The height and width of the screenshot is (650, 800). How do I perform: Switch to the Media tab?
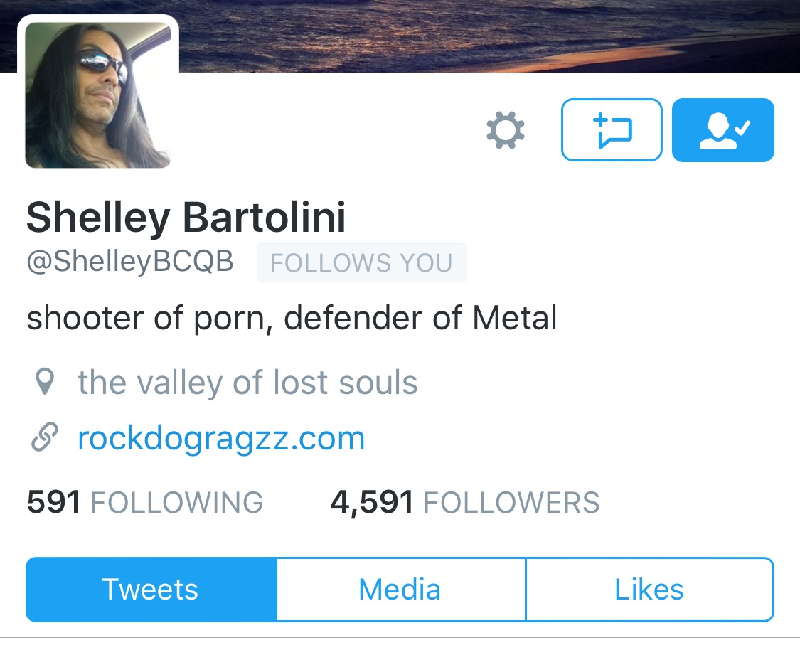click(400, 590)
